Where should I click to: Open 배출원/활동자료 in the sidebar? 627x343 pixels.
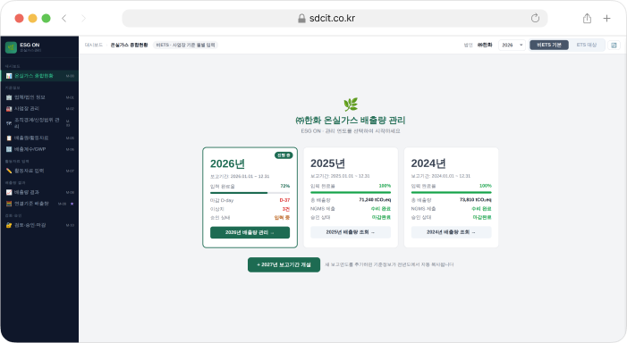(x=39, y=138)
